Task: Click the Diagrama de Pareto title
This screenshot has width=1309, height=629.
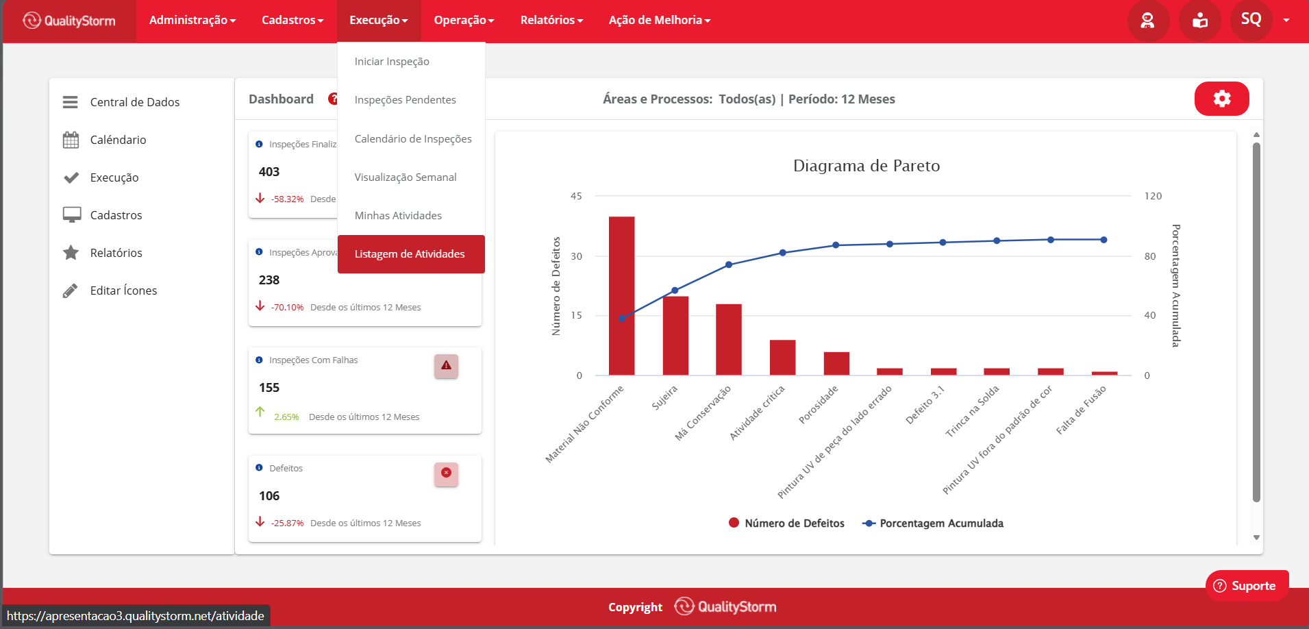Action: (867, 166)
